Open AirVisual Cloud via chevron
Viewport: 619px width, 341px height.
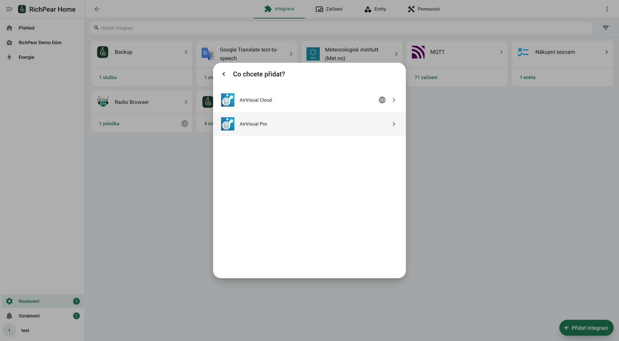coord(394,100)
